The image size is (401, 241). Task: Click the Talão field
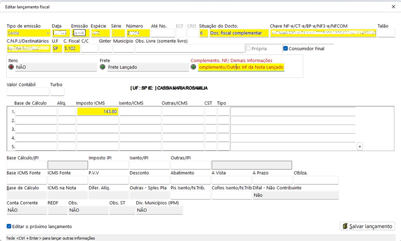386,33
